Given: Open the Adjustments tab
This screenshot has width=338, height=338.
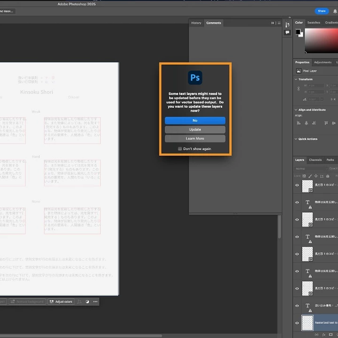Looking at the screenshot, I should [x=323, y=62].
